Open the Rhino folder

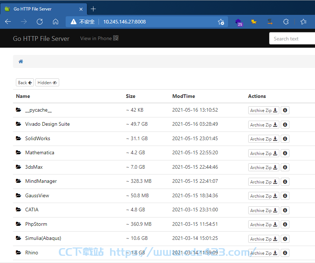click(31, 253)
